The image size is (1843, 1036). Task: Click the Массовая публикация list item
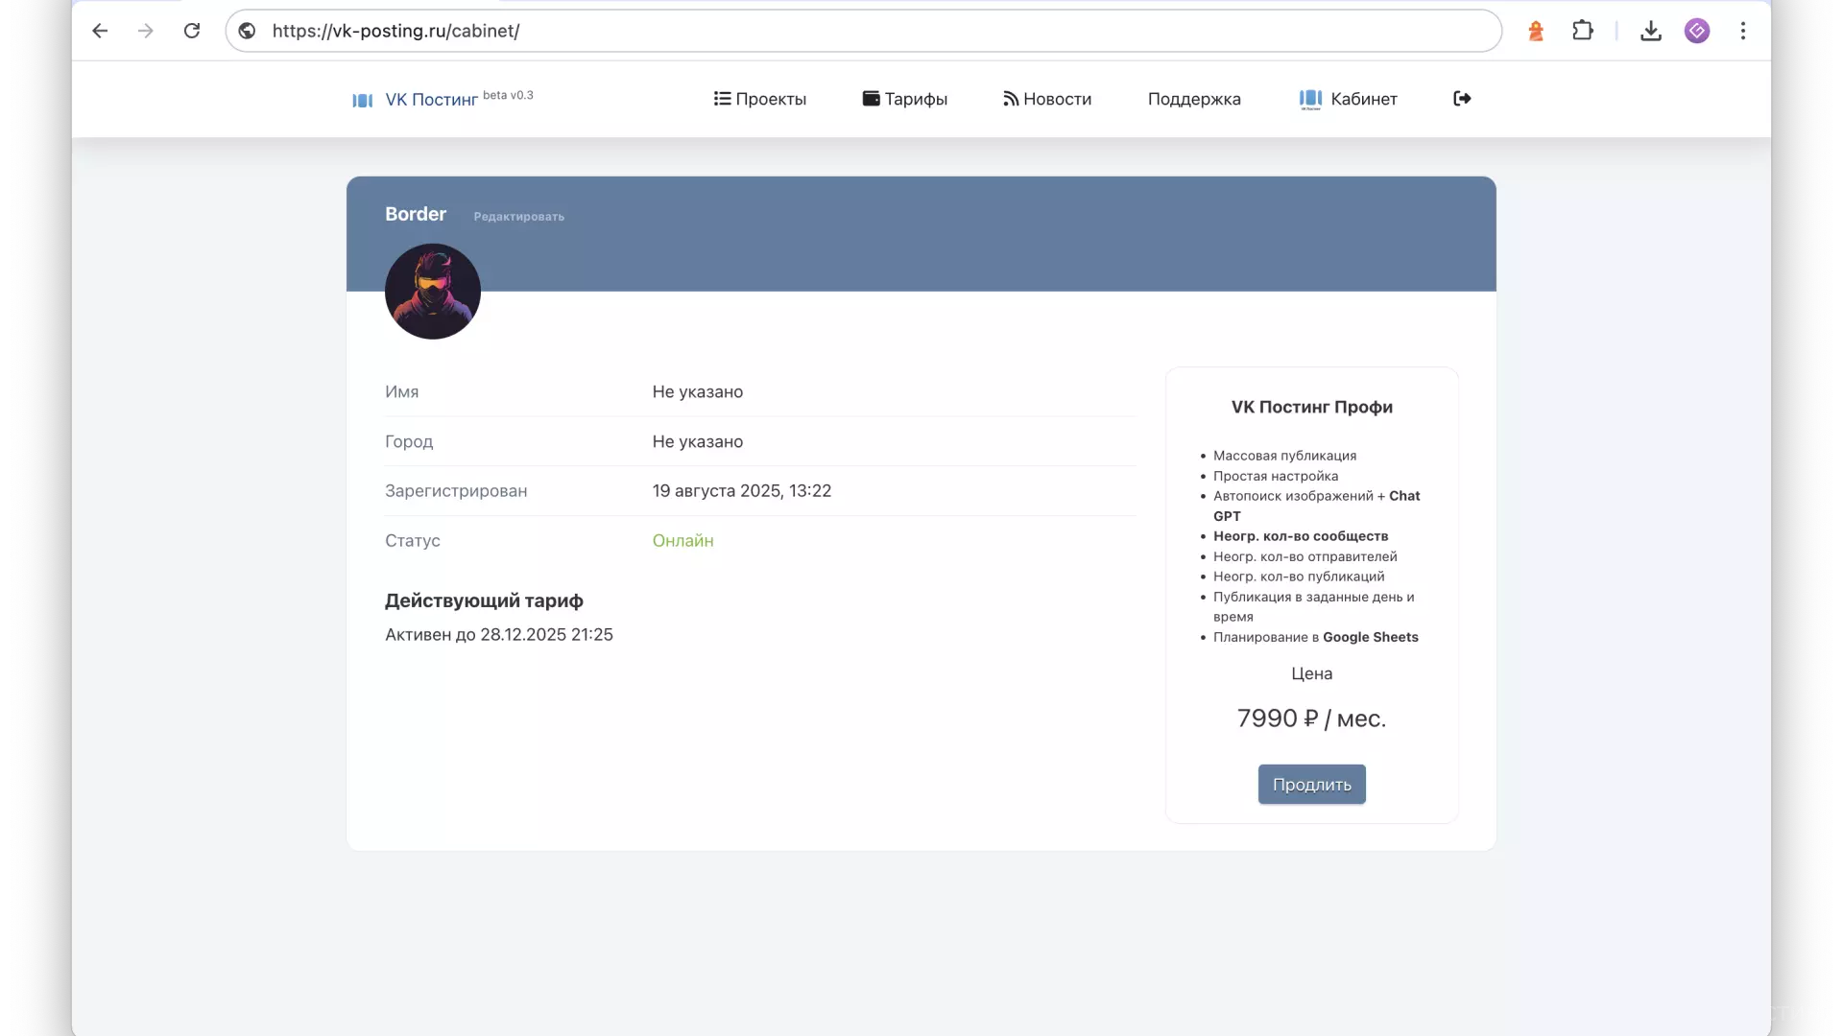pyautogui.click(x=1284, y=456)
